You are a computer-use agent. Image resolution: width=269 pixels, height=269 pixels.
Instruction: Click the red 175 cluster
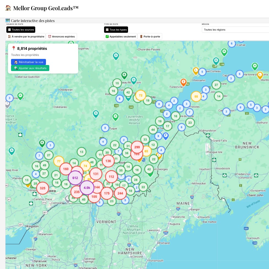coord(107,193)
